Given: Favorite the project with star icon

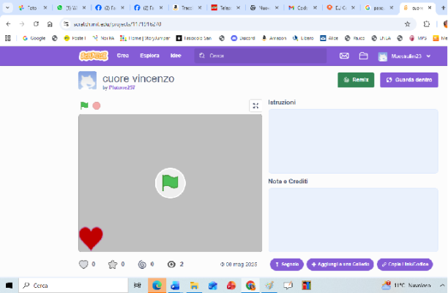Looking at the screenshot, I should click(x=113, y=264).
